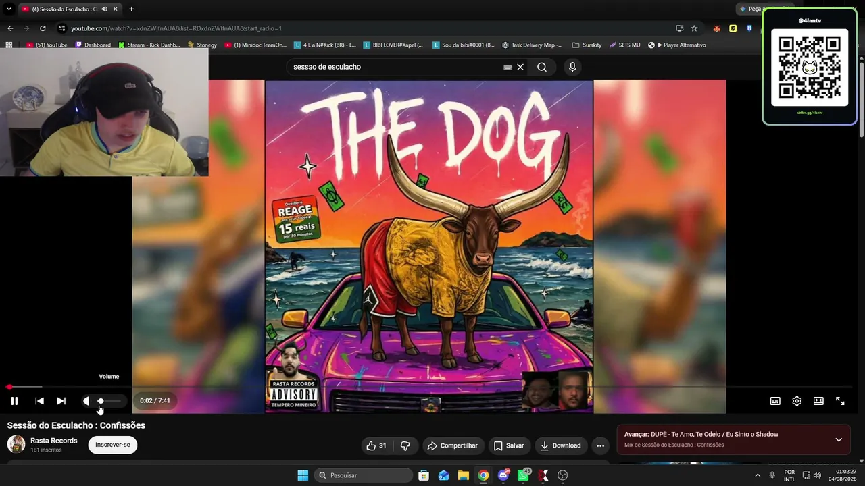Adjust the volume slider handle
This screenshot has width=865, height=486.
click(x=101, y=401)
